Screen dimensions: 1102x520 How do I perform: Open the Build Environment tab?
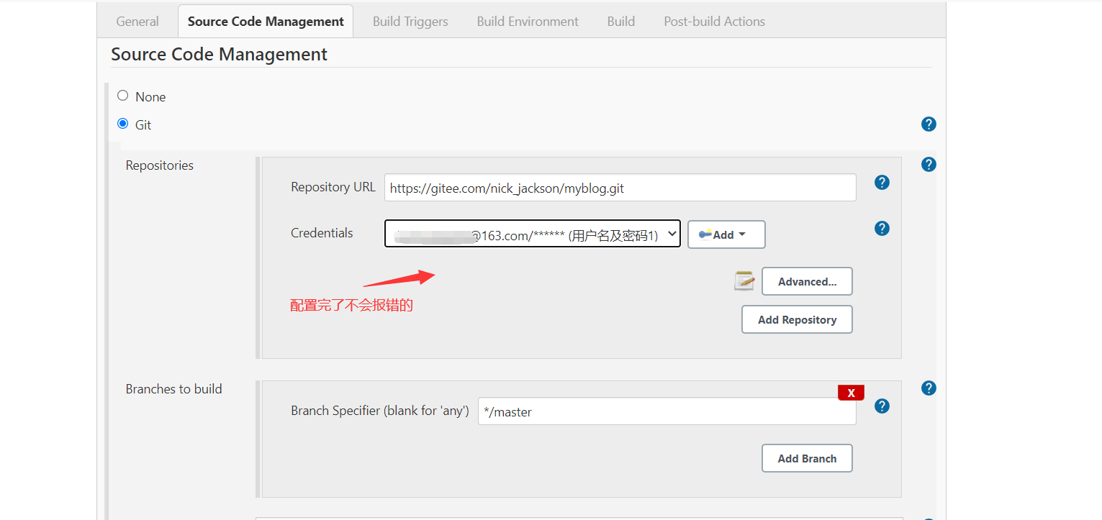(528, 22)
